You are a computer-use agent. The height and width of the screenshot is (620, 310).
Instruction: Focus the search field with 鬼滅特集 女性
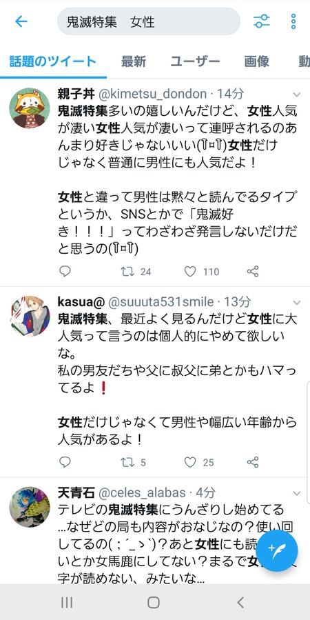pos(149,21)
